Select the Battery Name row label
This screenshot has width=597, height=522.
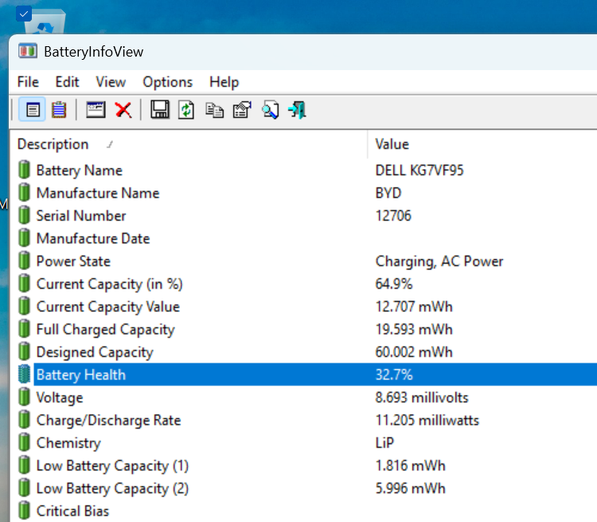click(79, 170)
